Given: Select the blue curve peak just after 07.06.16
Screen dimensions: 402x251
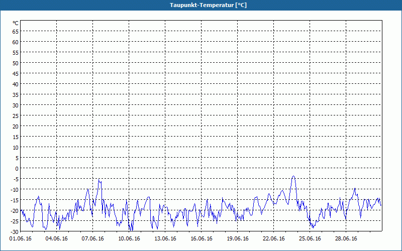Looking at the screenshot, I should 99,180.
